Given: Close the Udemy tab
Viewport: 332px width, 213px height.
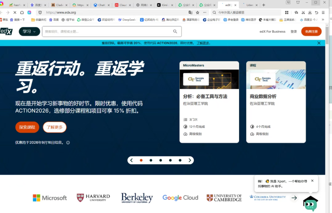Looking at the screenshot, I should tap(257, 5).
